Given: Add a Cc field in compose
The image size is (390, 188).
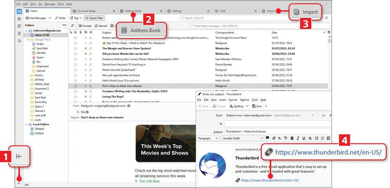Looking at the screenshot, I should pyautogui.click(x=324, y=115).
